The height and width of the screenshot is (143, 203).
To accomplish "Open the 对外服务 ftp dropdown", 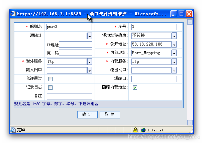I will tap(90, 62).
